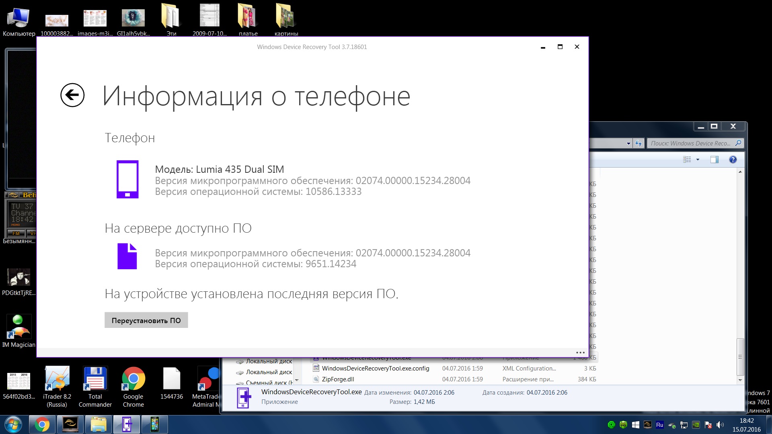Launch Google Chrome desktop shortcut
Image resolution: width=772 pixels, height=434 pixels.
click(x=133, y=387)
